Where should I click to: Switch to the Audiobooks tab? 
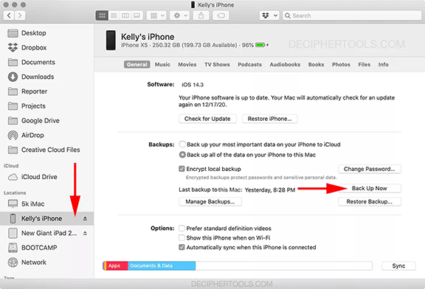click(x=285, y=64)
